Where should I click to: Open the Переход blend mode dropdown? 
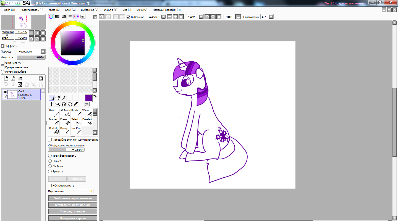43,52
